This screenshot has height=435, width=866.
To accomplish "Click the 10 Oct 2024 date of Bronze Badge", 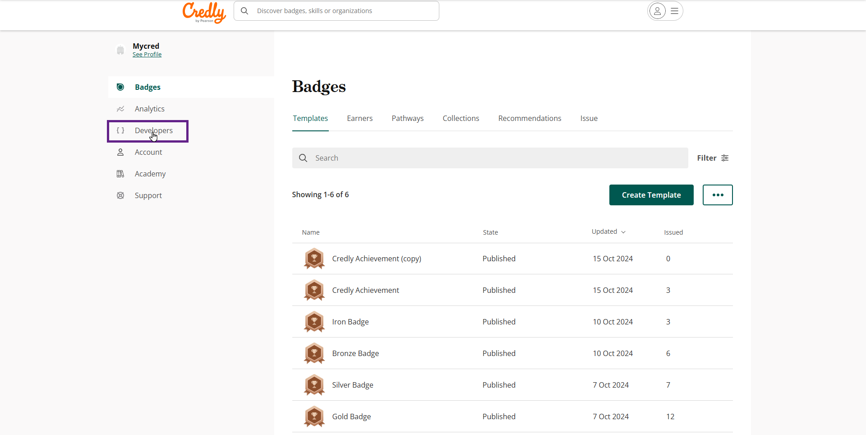I will (613, 353).
